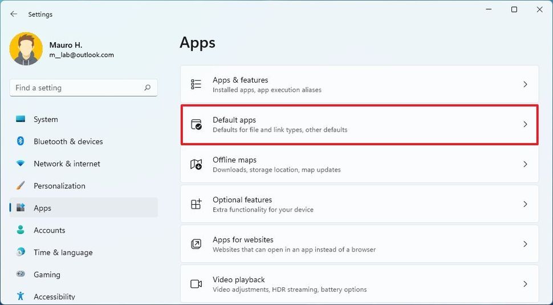Click the Default apps checkmark icon
The width and height of the screenshot is (553, 305).
pyautogui.click(x=196, y=124)
